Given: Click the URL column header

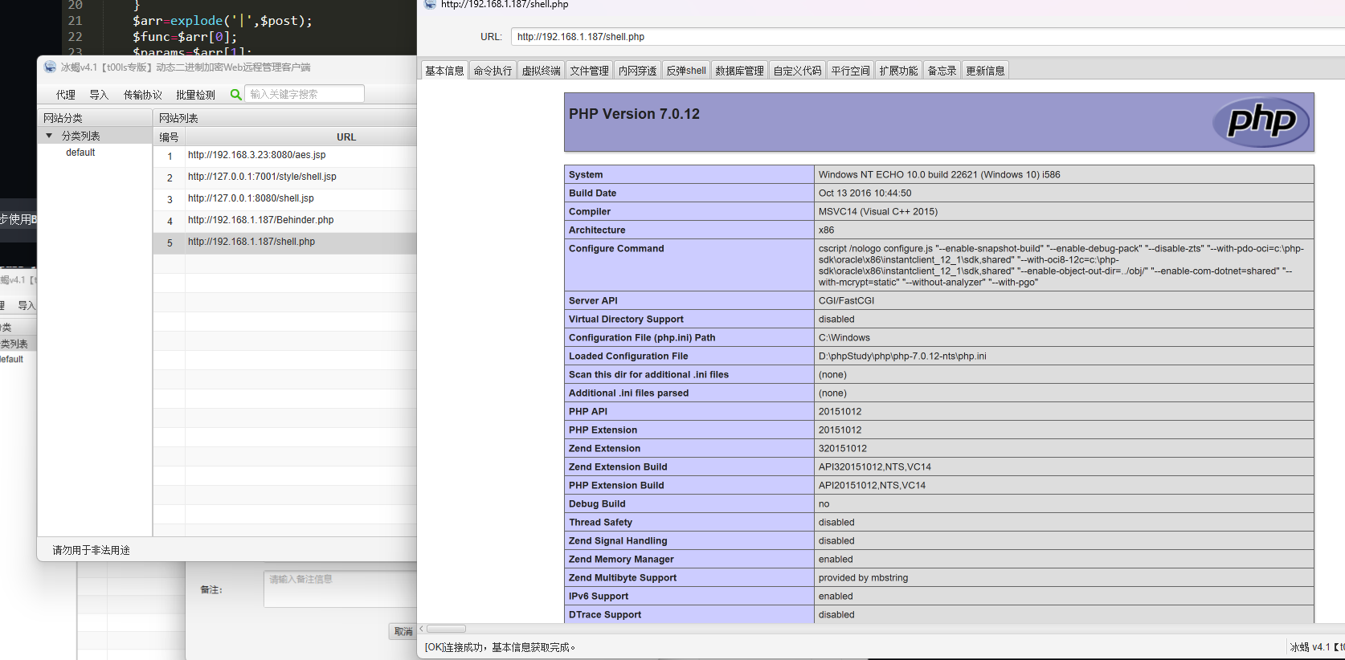Looking at the screenshot, I should pos(346,137).
